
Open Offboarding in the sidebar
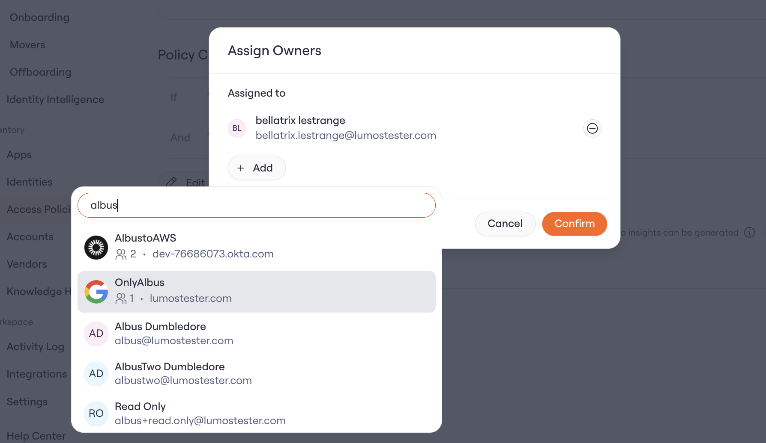40,72
